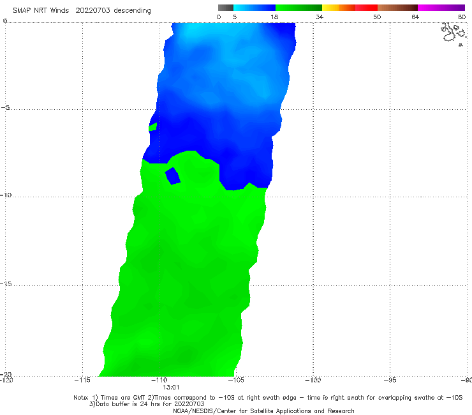Select the brown segment of the color bar
Screen dimensions: 472x415
point(397,8)
